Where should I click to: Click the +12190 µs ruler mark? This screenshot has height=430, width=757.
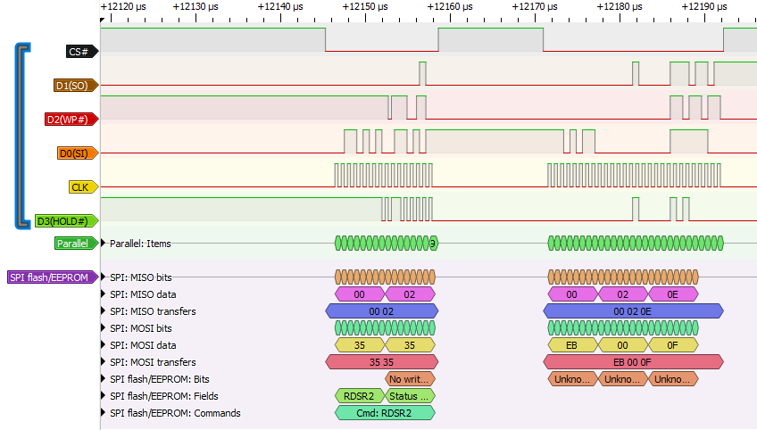pos(704,7)
